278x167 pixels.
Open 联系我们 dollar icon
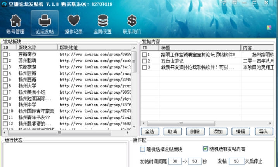pos(132,20)
